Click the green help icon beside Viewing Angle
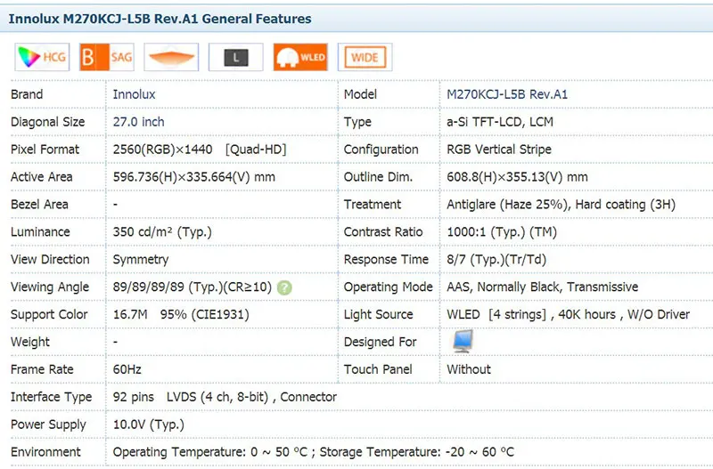 284,287
